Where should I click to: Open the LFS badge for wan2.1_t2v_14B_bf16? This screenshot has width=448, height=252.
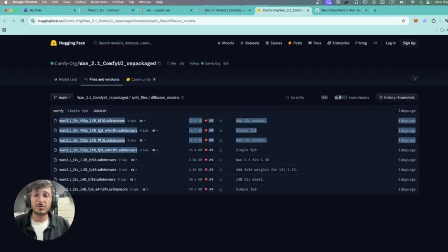click(209, 180)
